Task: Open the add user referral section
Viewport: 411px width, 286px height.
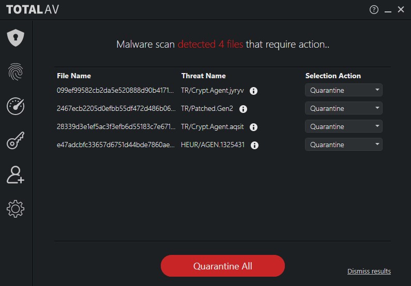Action: tap(16, 175)
